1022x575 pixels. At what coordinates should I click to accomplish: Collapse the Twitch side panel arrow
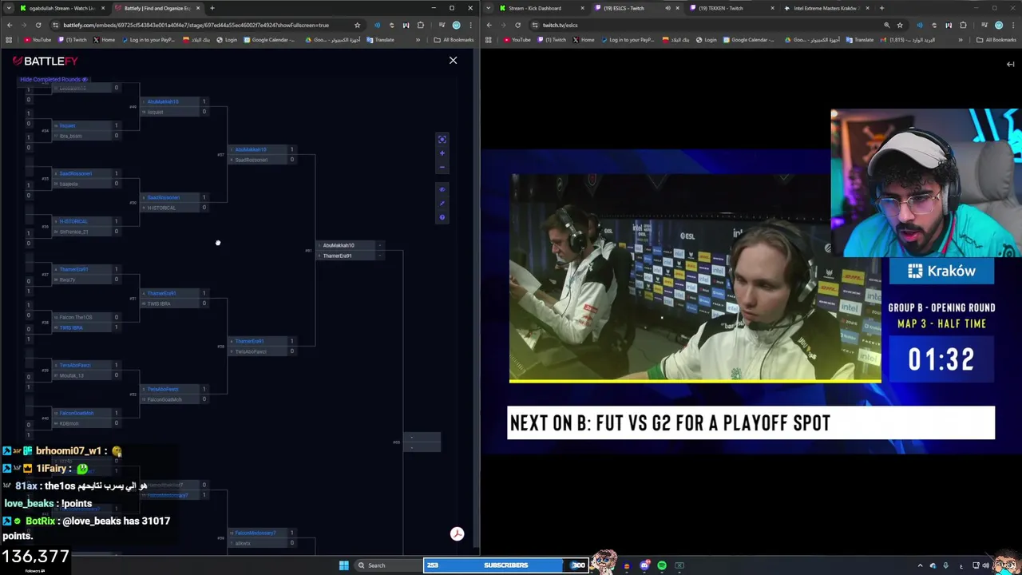pos(1010,64)
